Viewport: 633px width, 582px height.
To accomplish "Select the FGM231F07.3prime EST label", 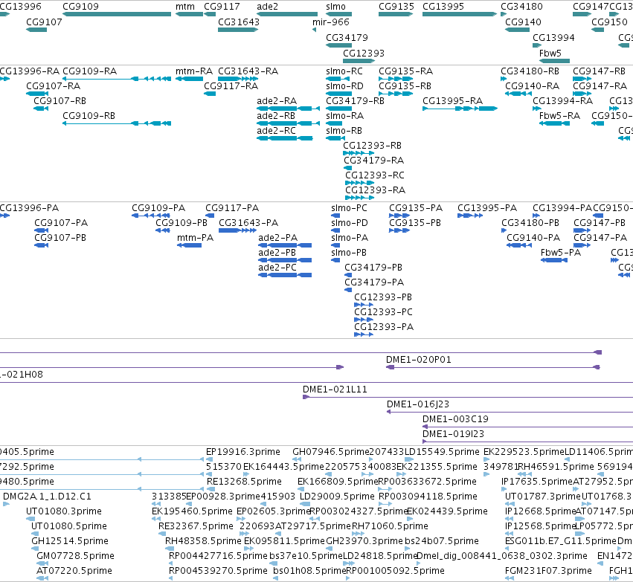I will (548, 571).
